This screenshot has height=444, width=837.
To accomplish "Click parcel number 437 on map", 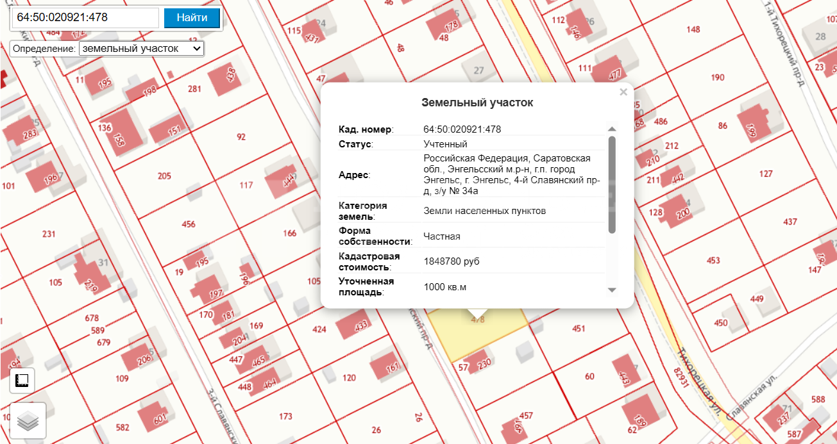I will pos(790,222).
